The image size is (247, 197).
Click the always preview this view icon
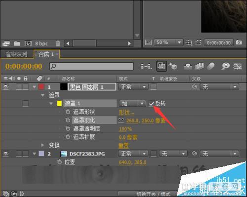click(148, 42)
